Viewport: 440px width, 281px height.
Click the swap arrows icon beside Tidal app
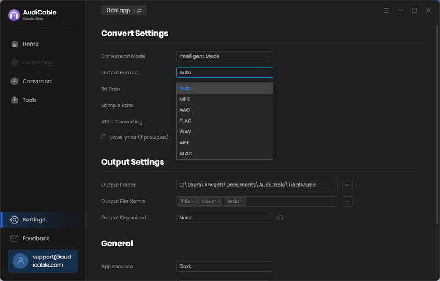(139, 10)
